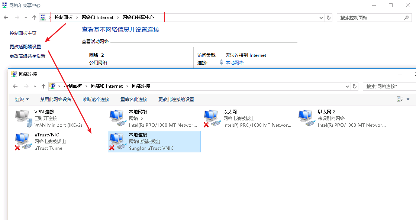Expand the view options dropdown arrow
416x220 pixels.
pyautogui.click(x=408, y=99)
